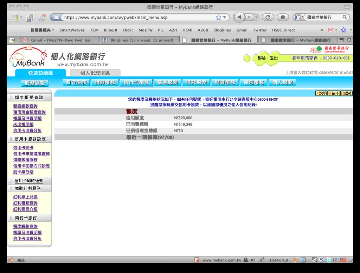This screenshot has width=360, height=273.
Task: Click the 服務總覽 button
Action: point(35,83)
